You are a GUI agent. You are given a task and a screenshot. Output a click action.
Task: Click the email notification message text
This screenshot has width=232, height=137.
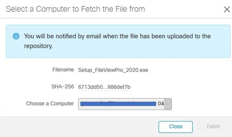click(117, 41)
